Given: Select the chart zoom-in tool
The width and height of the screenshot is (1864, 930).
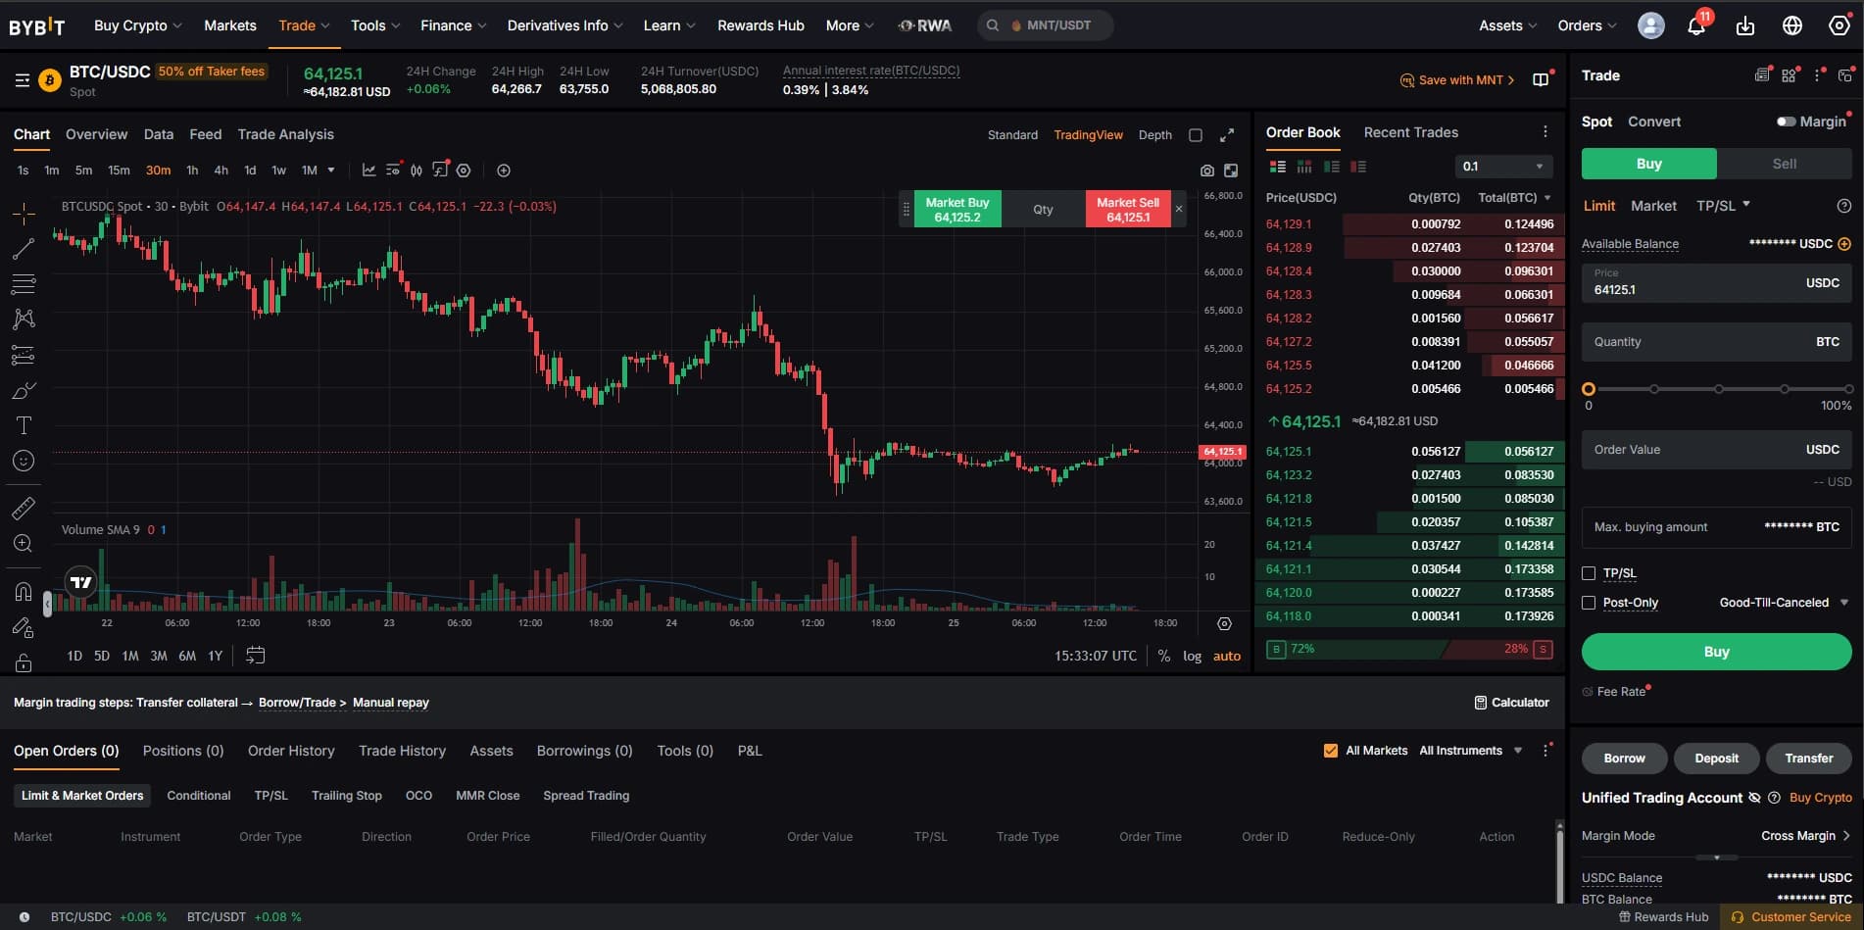Looking at the screenshot, I should click(x=24, y=543).
